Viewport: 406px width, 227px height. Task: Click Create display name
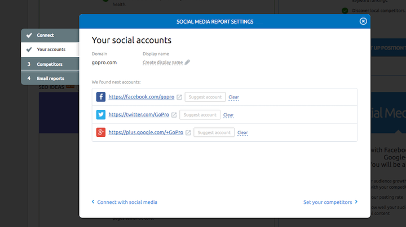point(162,63)
